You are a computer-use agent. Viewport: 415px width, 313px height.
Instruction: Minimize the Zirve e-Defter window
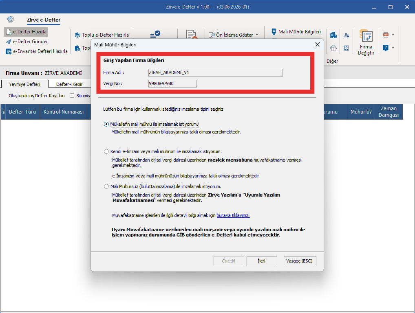tap(374, 7)
